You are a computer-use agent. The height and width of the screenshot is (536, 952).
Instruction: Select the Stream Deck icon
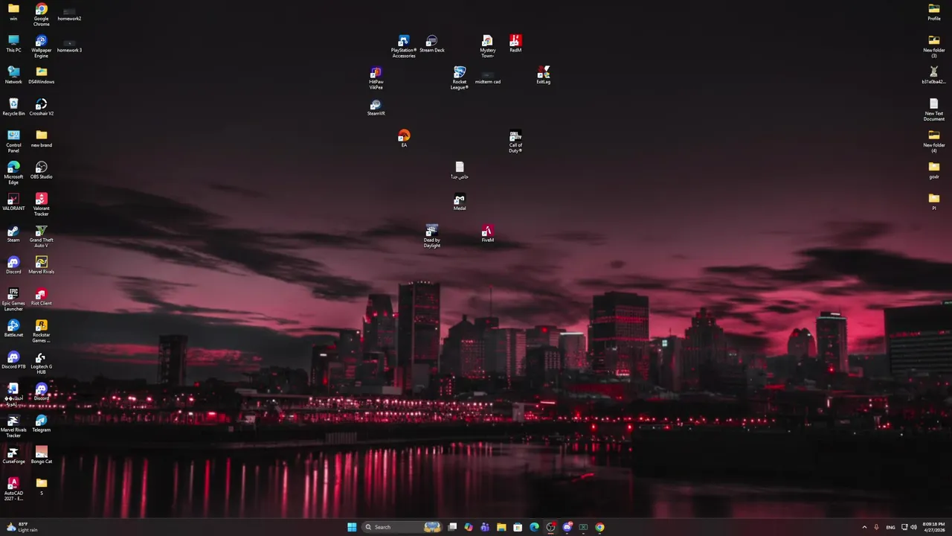click(432, 44)
